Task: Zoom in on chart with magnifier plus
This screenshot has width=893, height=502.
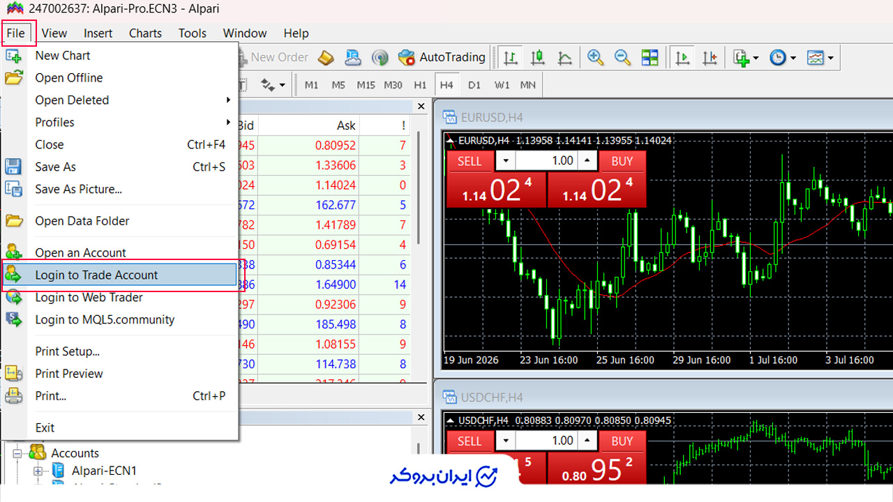Action: click(595, 57)
